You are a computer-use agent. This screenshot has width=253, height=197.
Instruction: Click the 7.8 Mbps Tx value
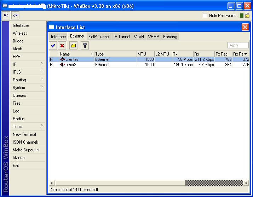185,59
